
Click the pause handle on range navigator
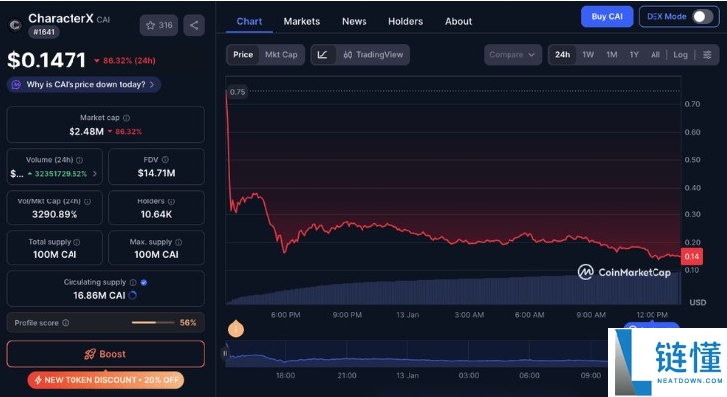[x=225, y=353]
